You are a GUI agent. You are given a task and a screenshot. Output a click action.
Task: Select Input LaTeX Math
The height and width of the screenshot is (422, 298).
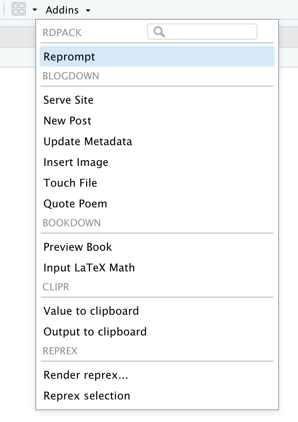[x=89, y=267]
